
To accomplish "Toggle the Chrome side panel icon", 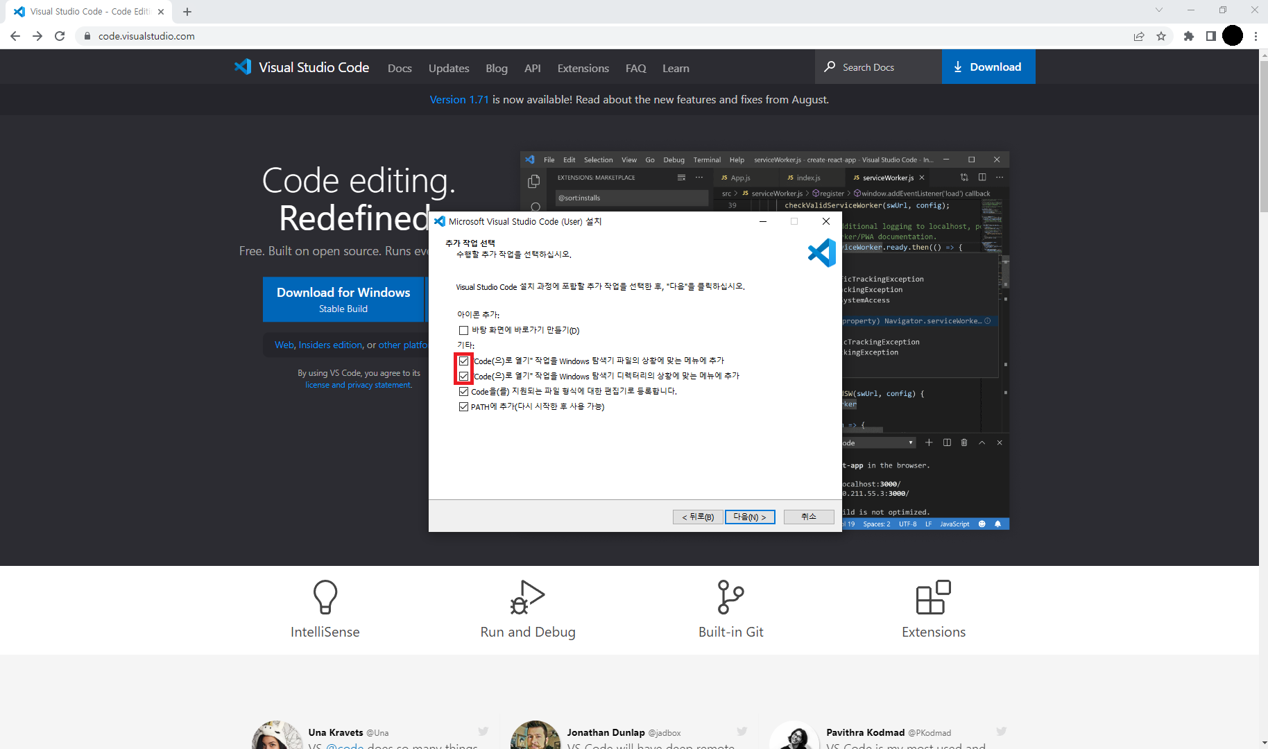I will pyautogui.click(x=1210, y=36).
